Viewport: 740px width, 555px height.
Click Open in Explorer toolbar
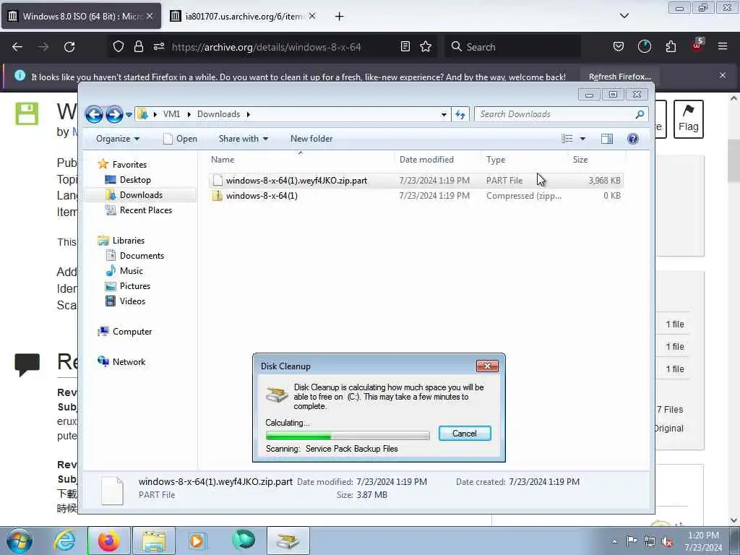click(180, 139)
